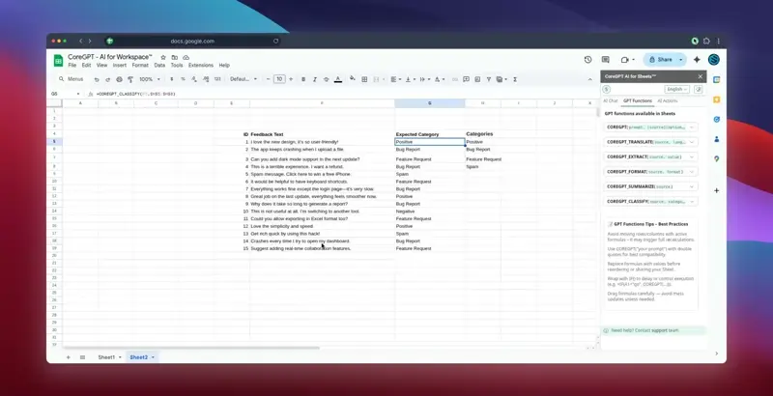Click the Name box showing G5
The width and height of the screenshot is (773, 396).
pos(65,94)
